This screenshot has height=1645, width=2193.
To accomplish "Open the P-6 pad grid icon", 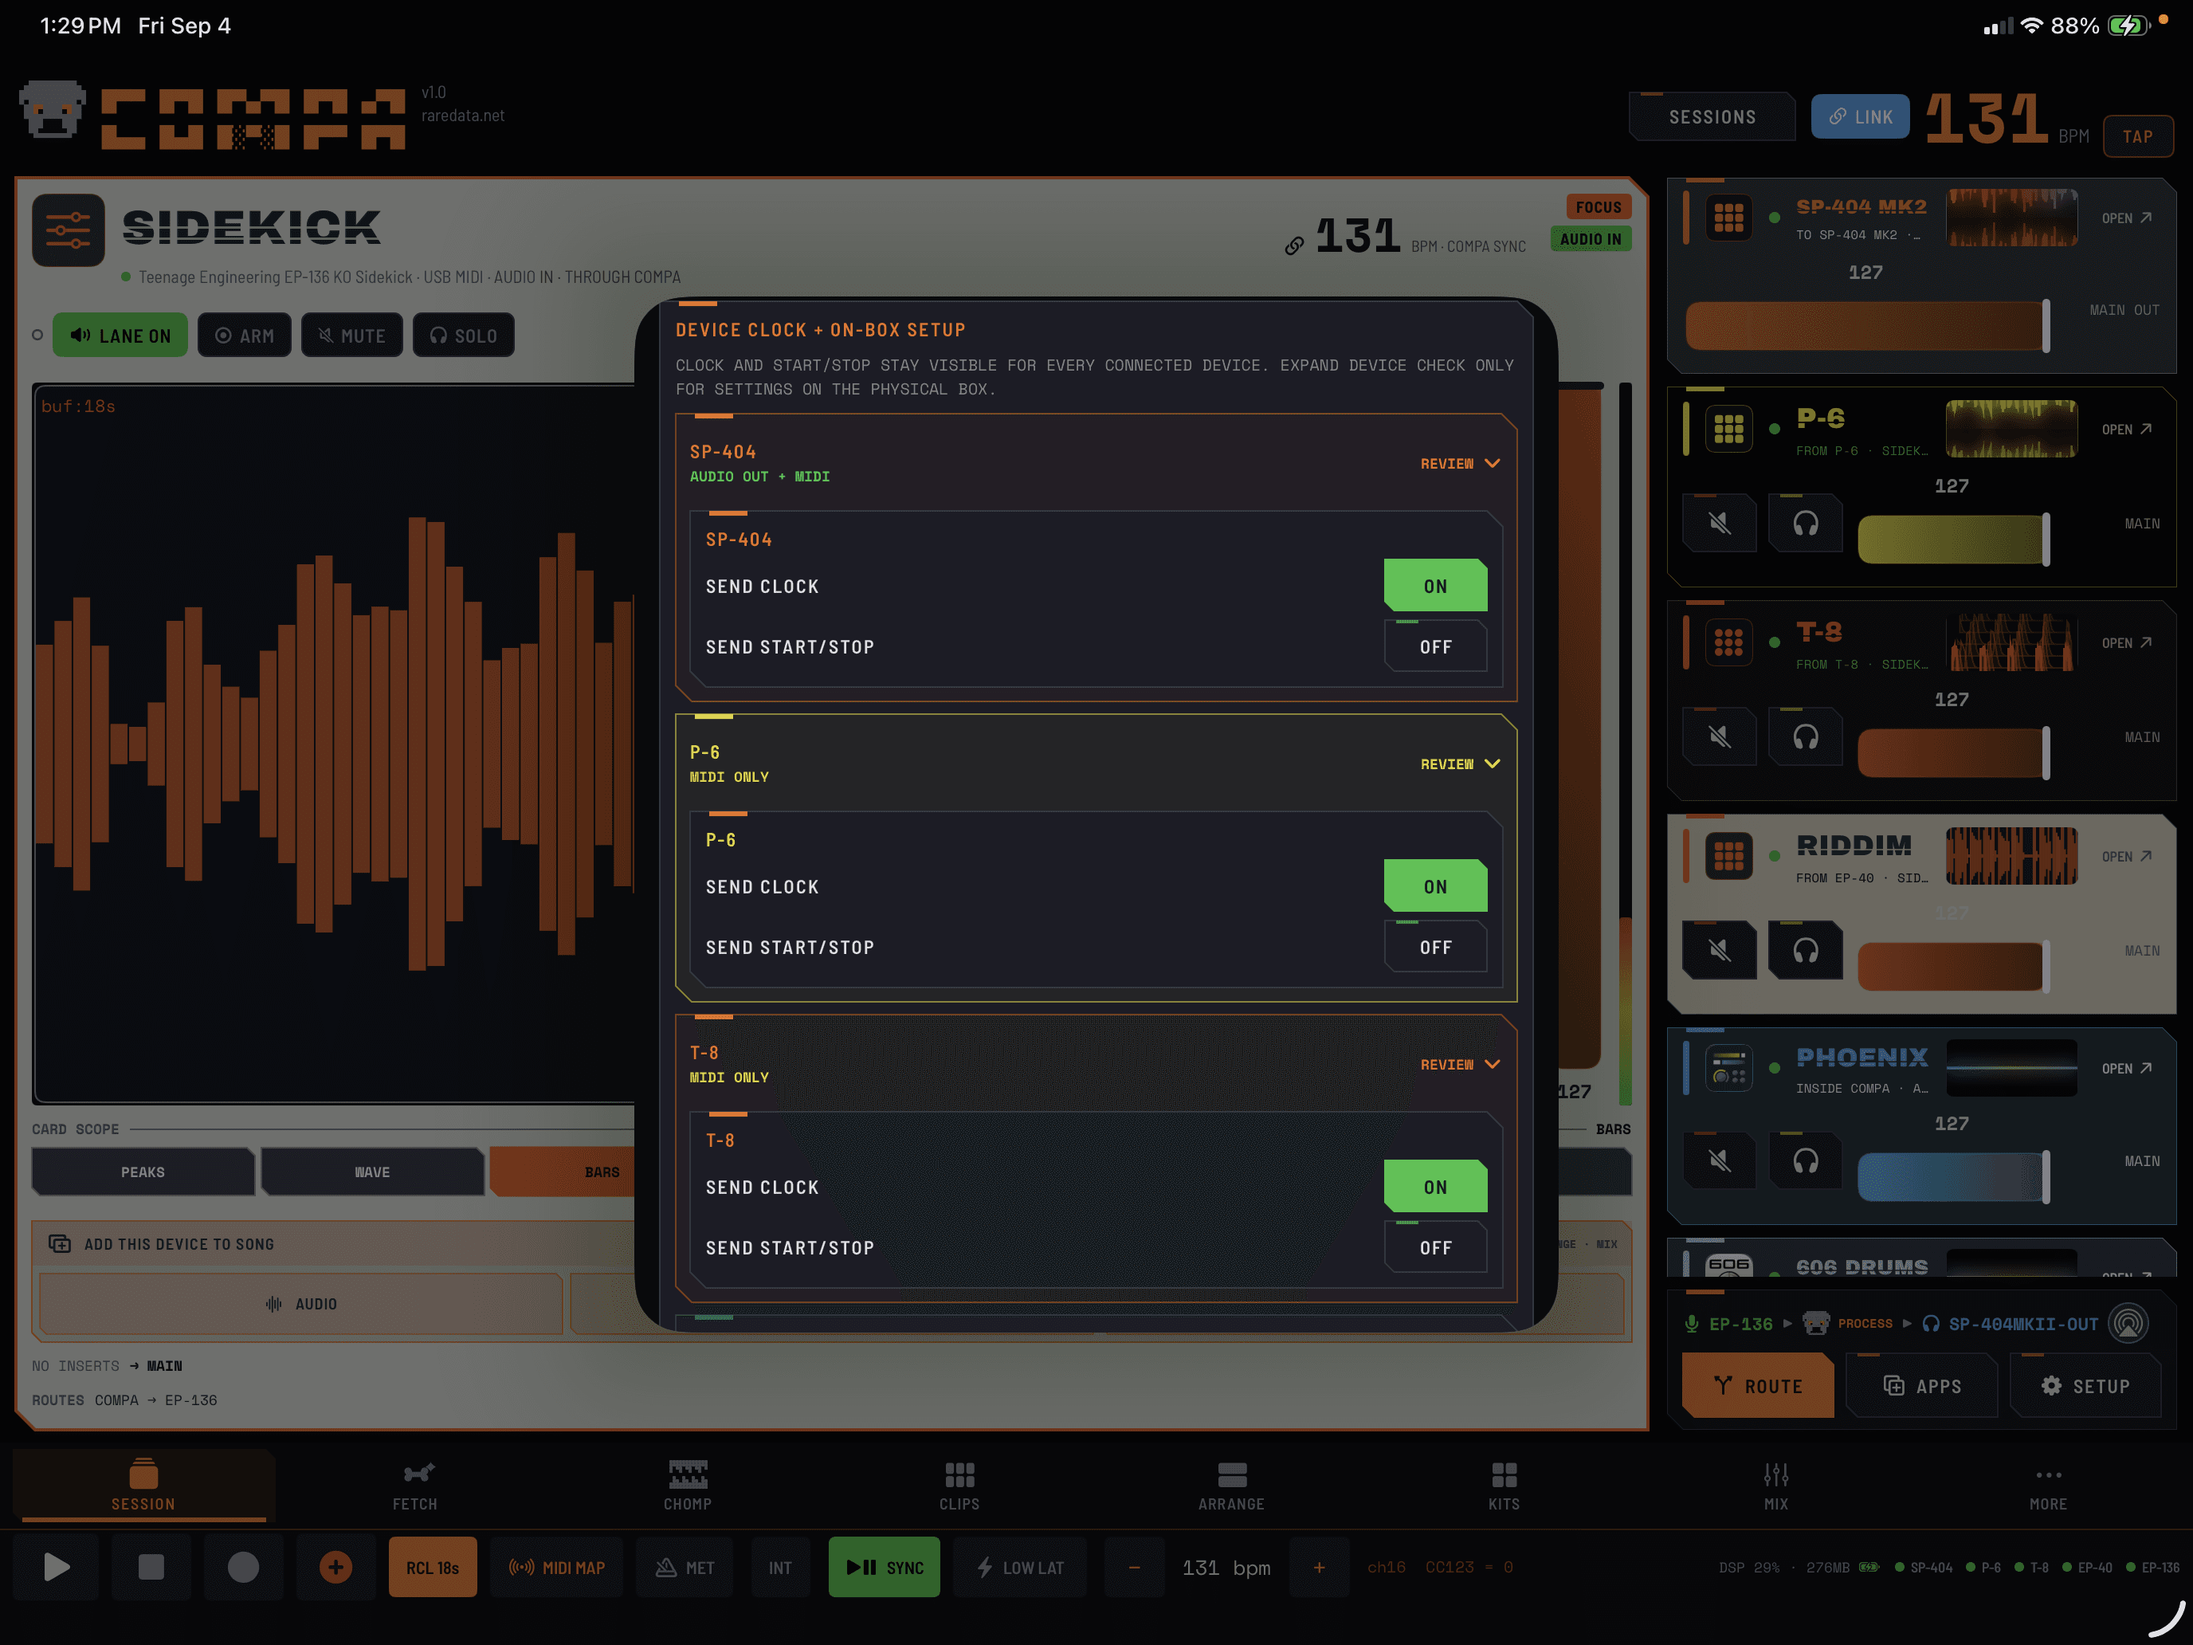I will (1728, 430).
